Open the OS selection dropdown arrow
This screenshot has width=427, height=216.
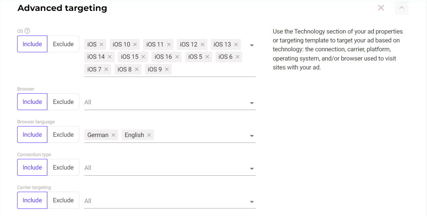click(252, 45)
